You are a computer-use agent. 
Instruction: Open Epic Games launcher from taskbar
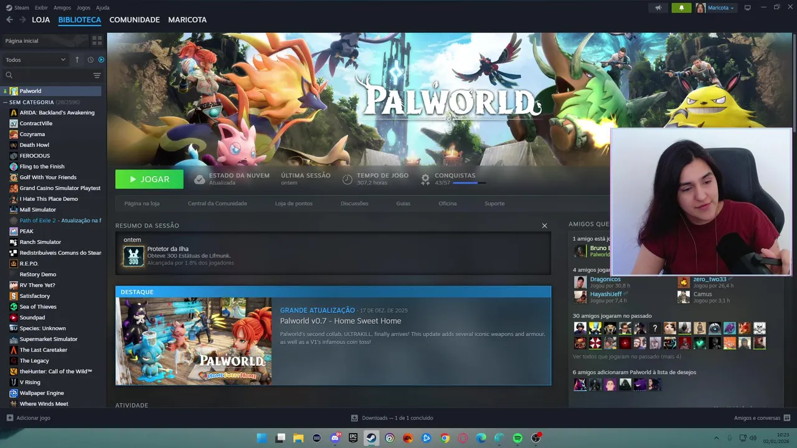(x=353, y=438)
